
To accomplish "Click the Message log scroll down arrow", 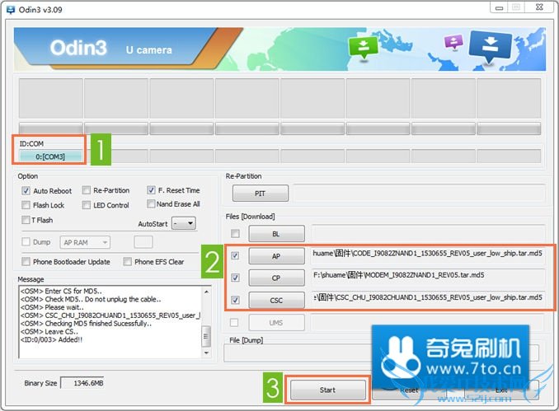I will [206, 353].
